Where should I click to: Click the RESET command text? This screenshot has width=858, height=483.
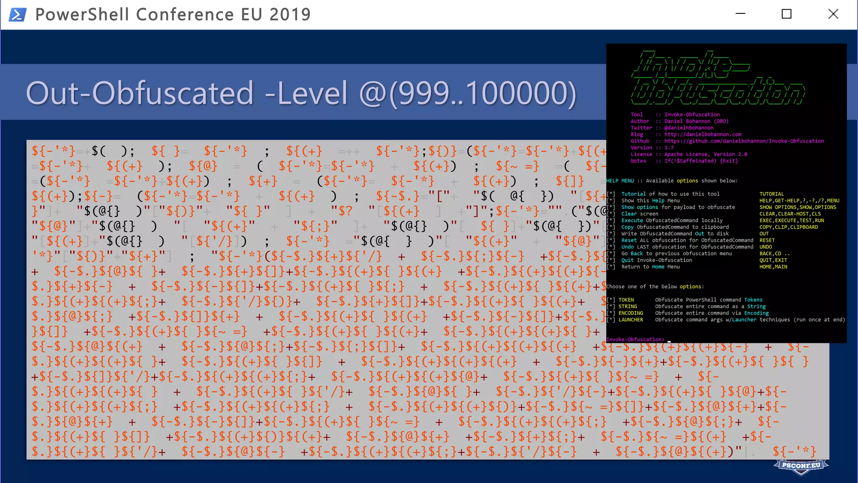click(767, 241)
